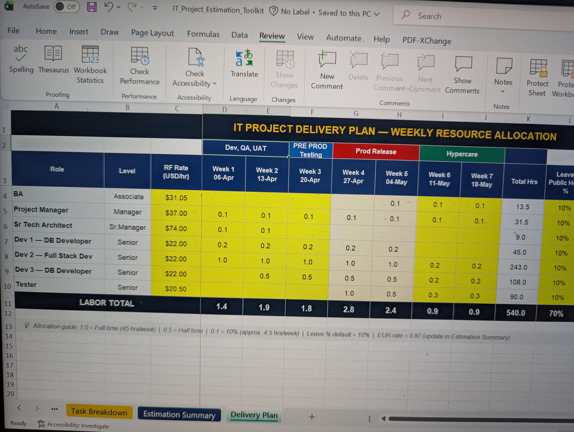This screenshot has width=574, height=432.
Task: Switch to the Page Layout tab
Action: [x=153, y=33]
